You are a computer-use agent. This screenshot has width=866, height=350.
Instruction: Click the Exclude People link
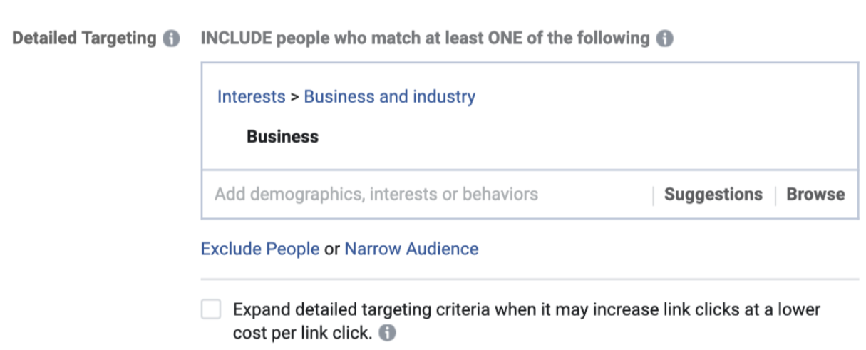[260, 249]
